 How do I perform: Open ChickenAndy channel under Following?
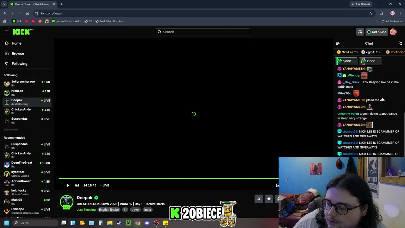[27, 111]
